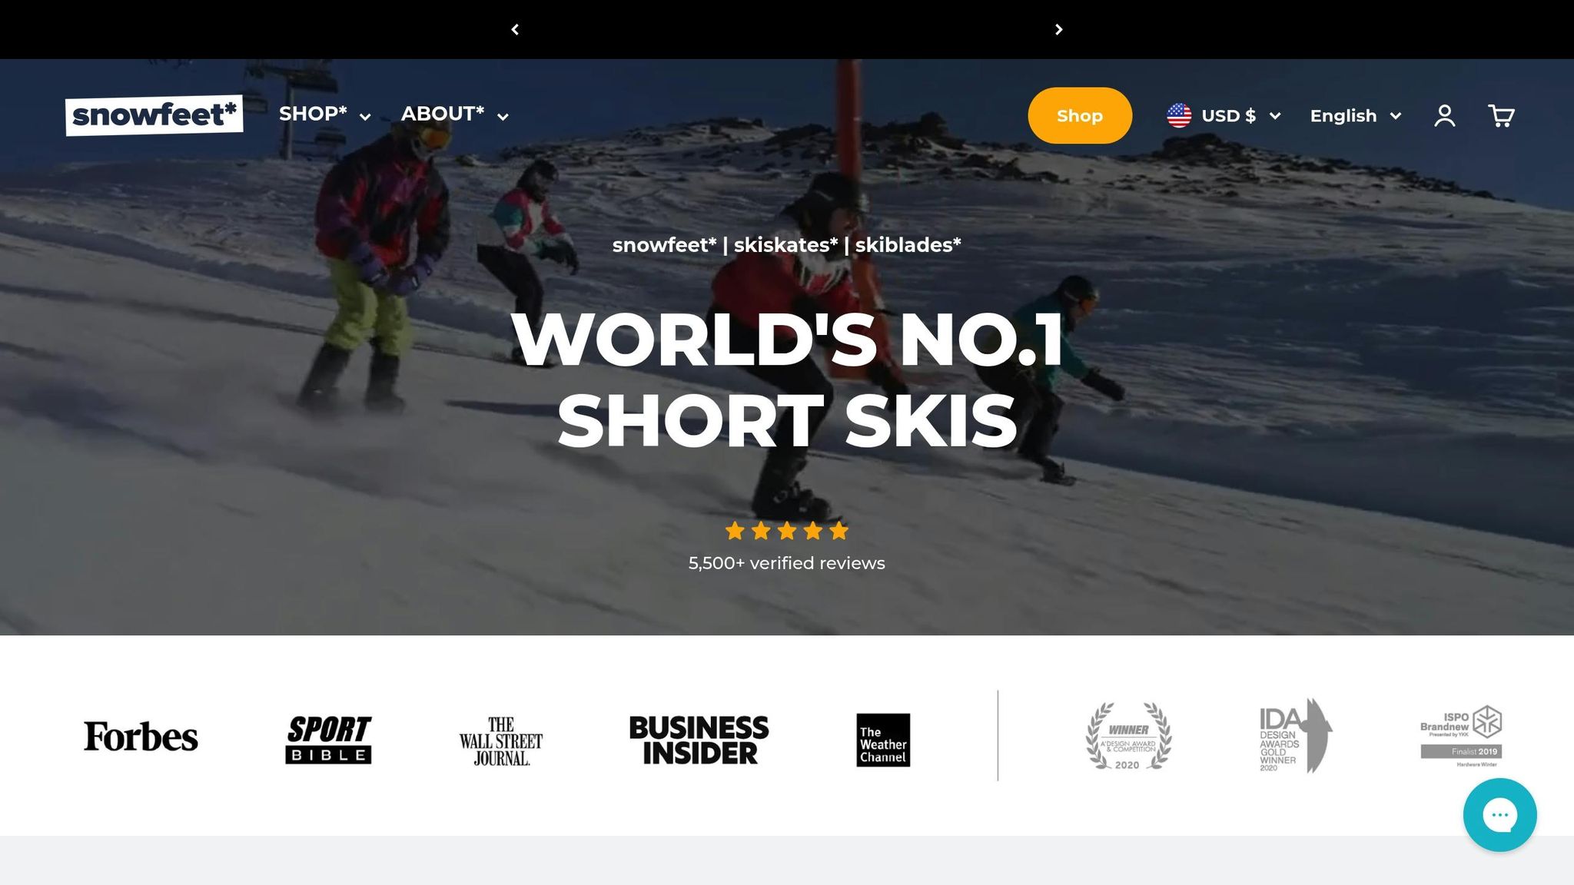The width and height of the screenshot is (1574, 885).
Task: Click the orange Shop button
Action: click(1079, 115)
